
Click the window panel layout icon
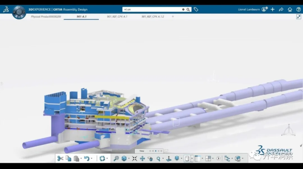click(x=197, y=159)
